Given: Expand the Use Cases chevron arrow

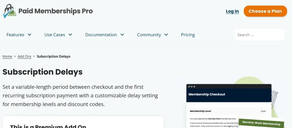Looking at the screenshot, I should point(70,34).
